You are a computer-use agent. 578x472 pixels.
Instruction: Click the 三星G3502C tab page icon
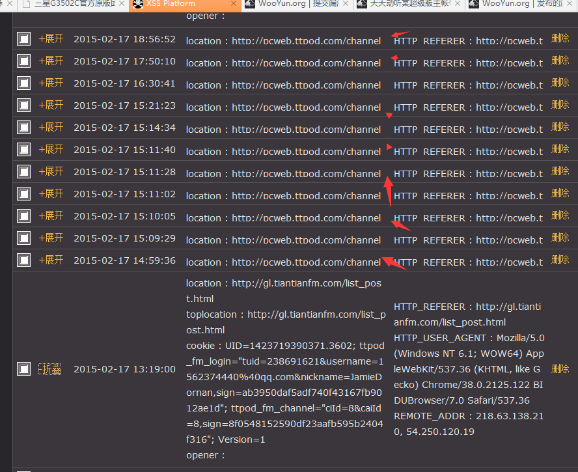[x=26, y=4]
